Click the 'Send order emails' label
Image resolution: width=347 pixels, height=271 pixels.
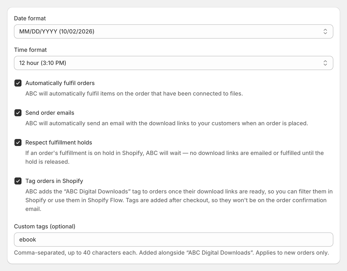(50, 113)
